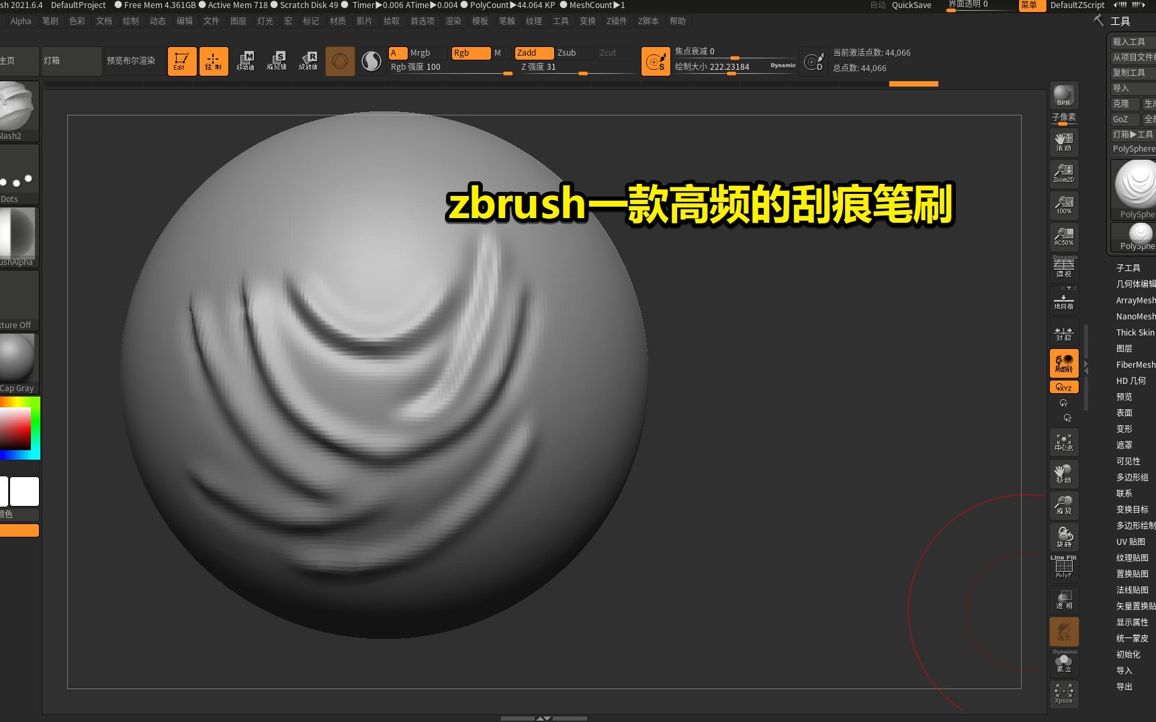Click the AC50% antialiased view icon
Viewport: 1156px width, 722px height.
tap(1063, 236)
